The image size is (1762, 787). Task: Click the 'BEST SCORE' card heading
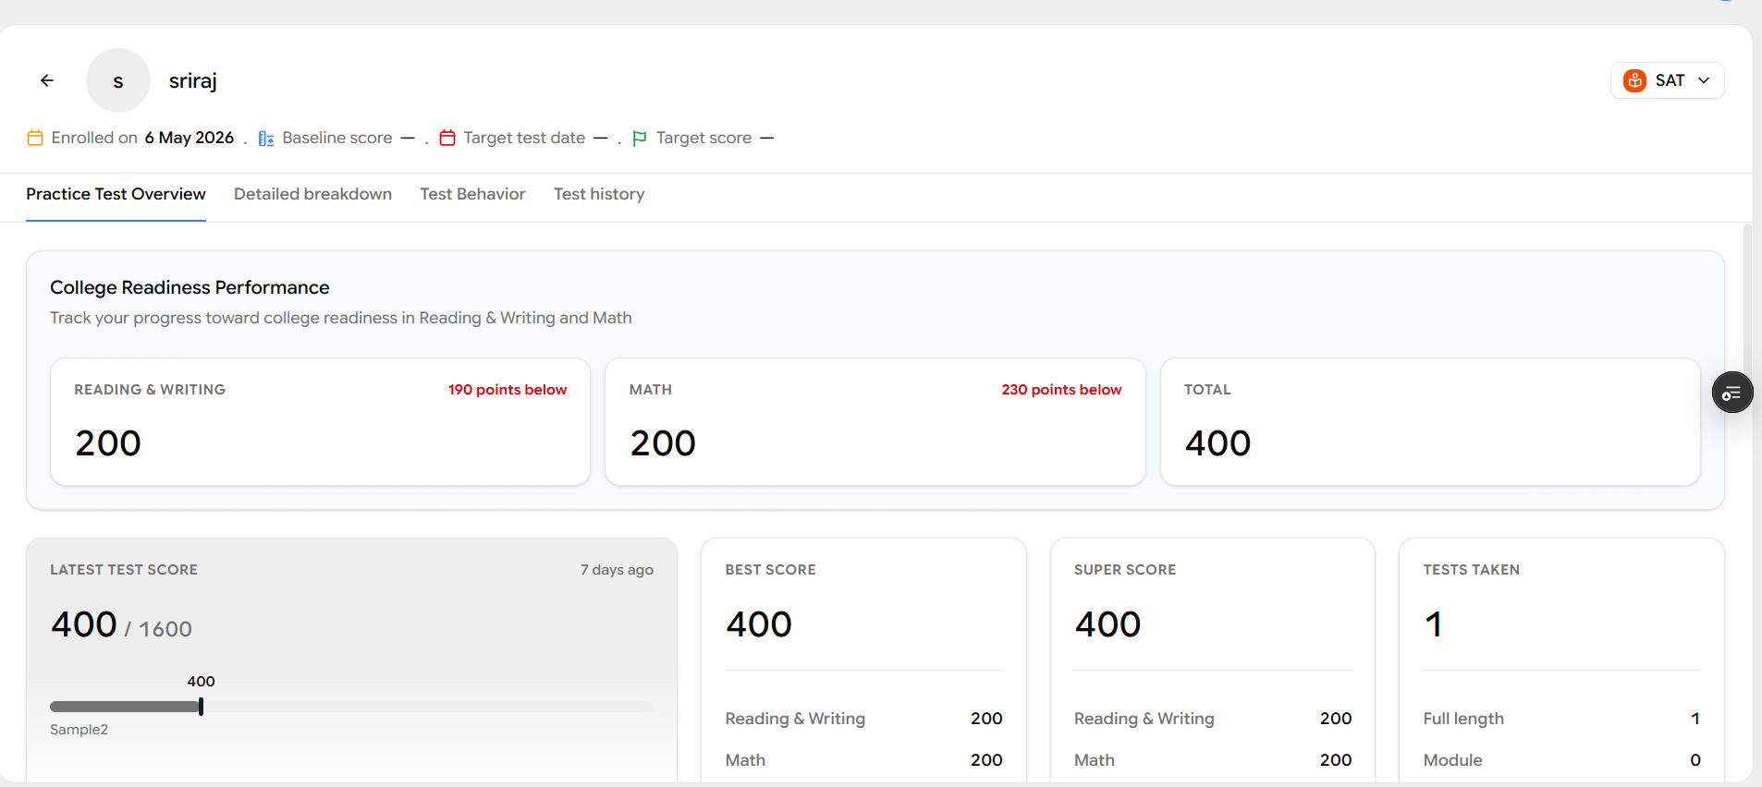click(770, 570)
